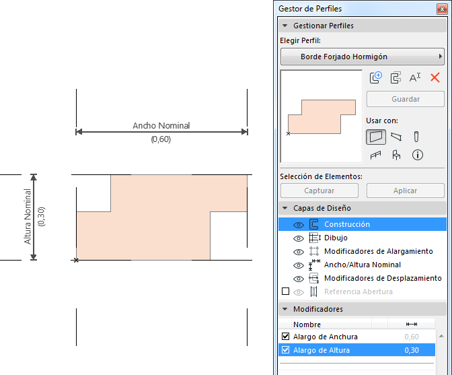Enable the Referencia Abertura checkbox

pyautogui.click(x=285, y=292)
